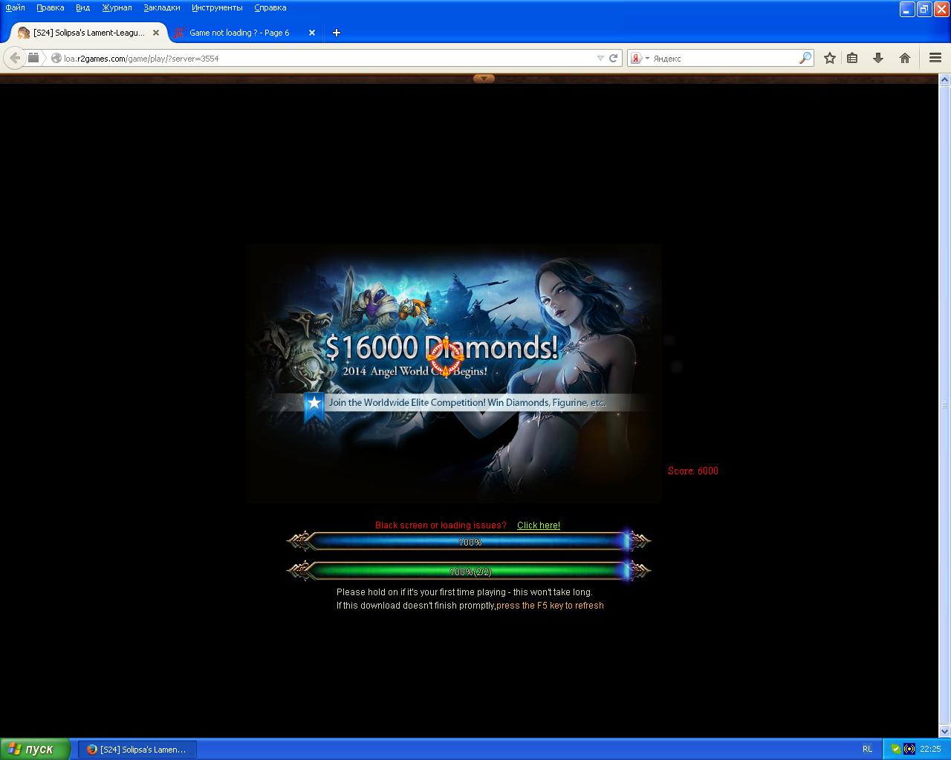Toggle the RL language indicator in taskbar
The image size is (951, 760).
click(x=867, y=749)
